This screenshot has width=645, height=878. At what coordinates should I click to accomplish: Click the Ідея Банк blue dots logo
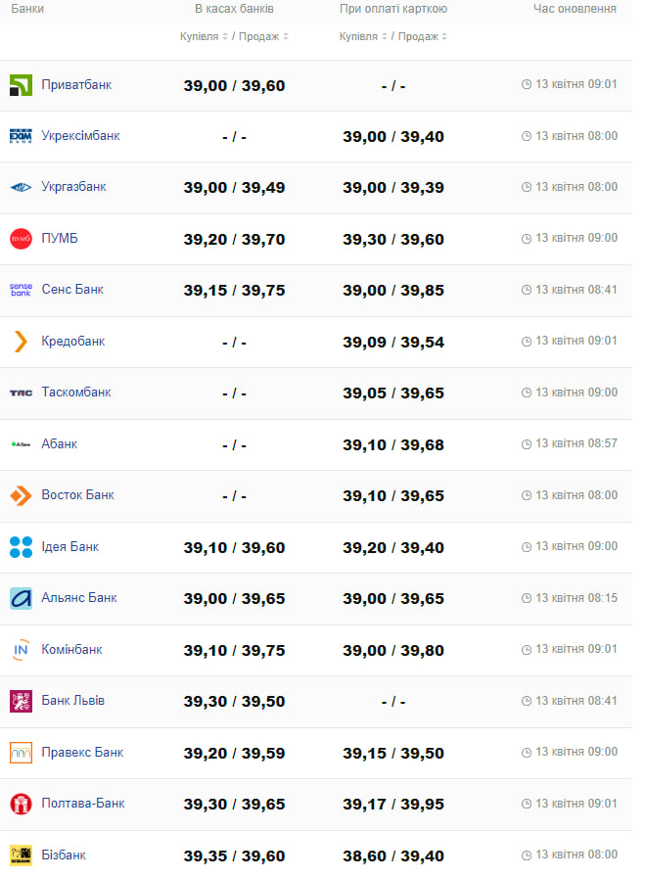coord(21,547)
